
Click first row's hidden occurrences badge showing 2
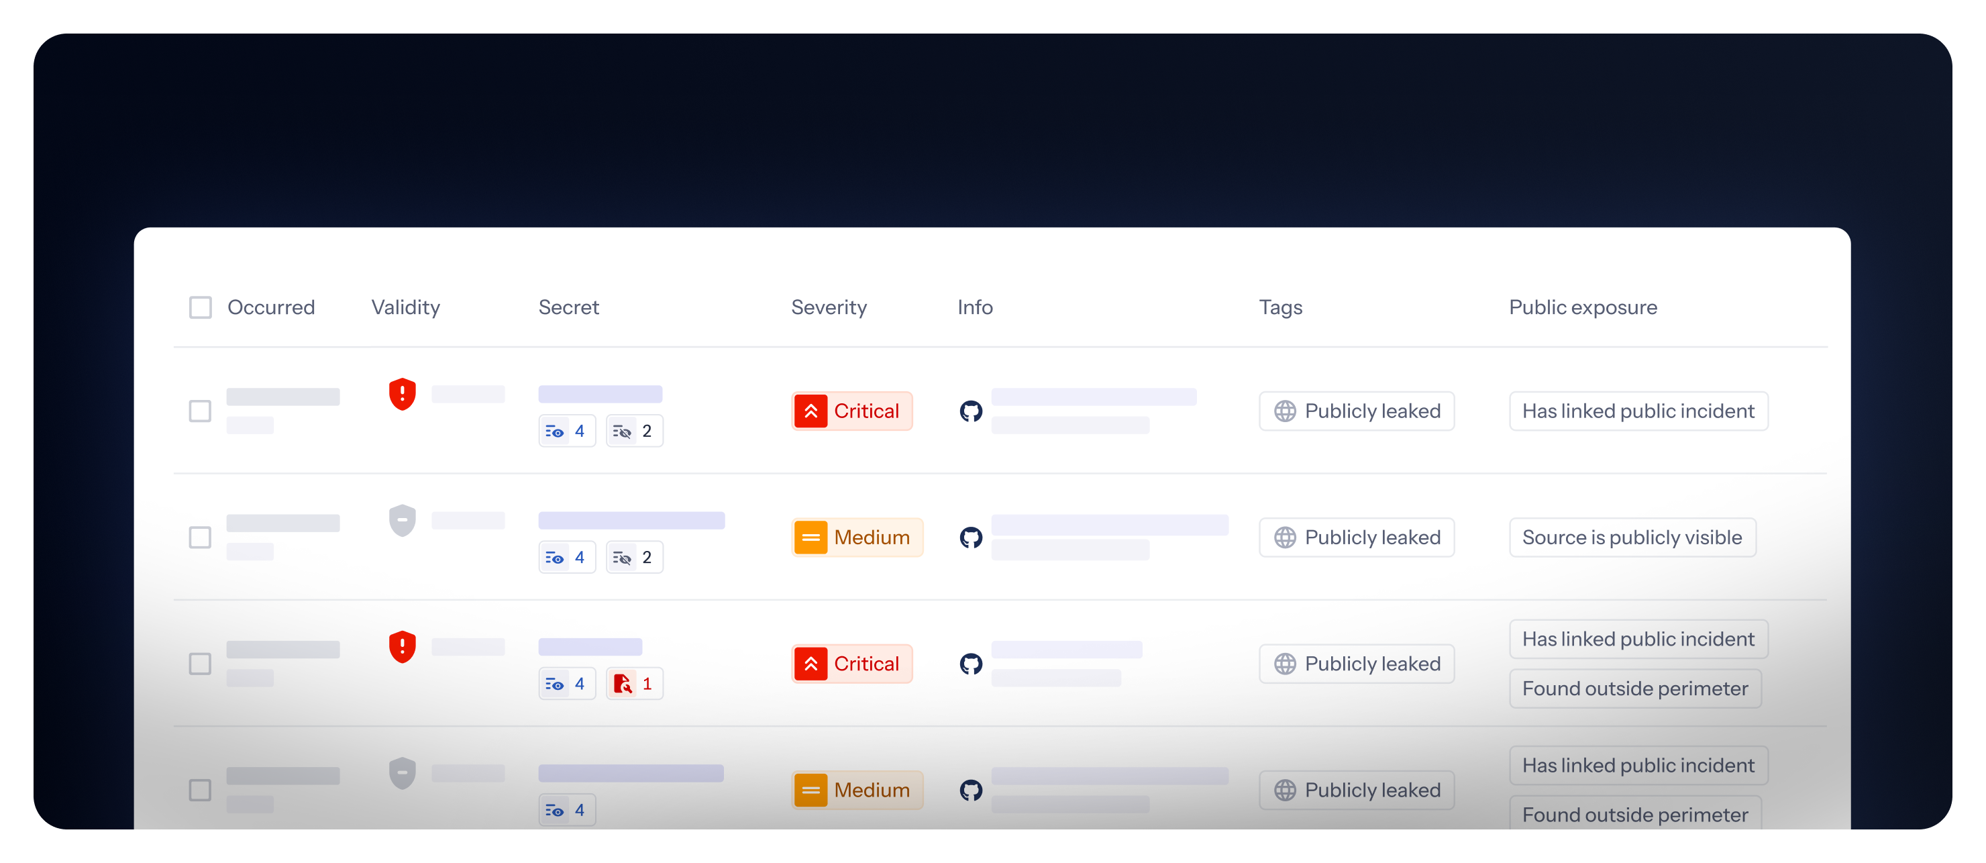tap(634, 431)
